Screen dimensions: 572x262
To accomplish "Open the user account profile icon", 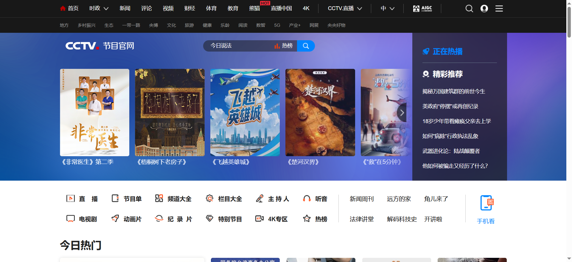I will (x=484, y=9).
